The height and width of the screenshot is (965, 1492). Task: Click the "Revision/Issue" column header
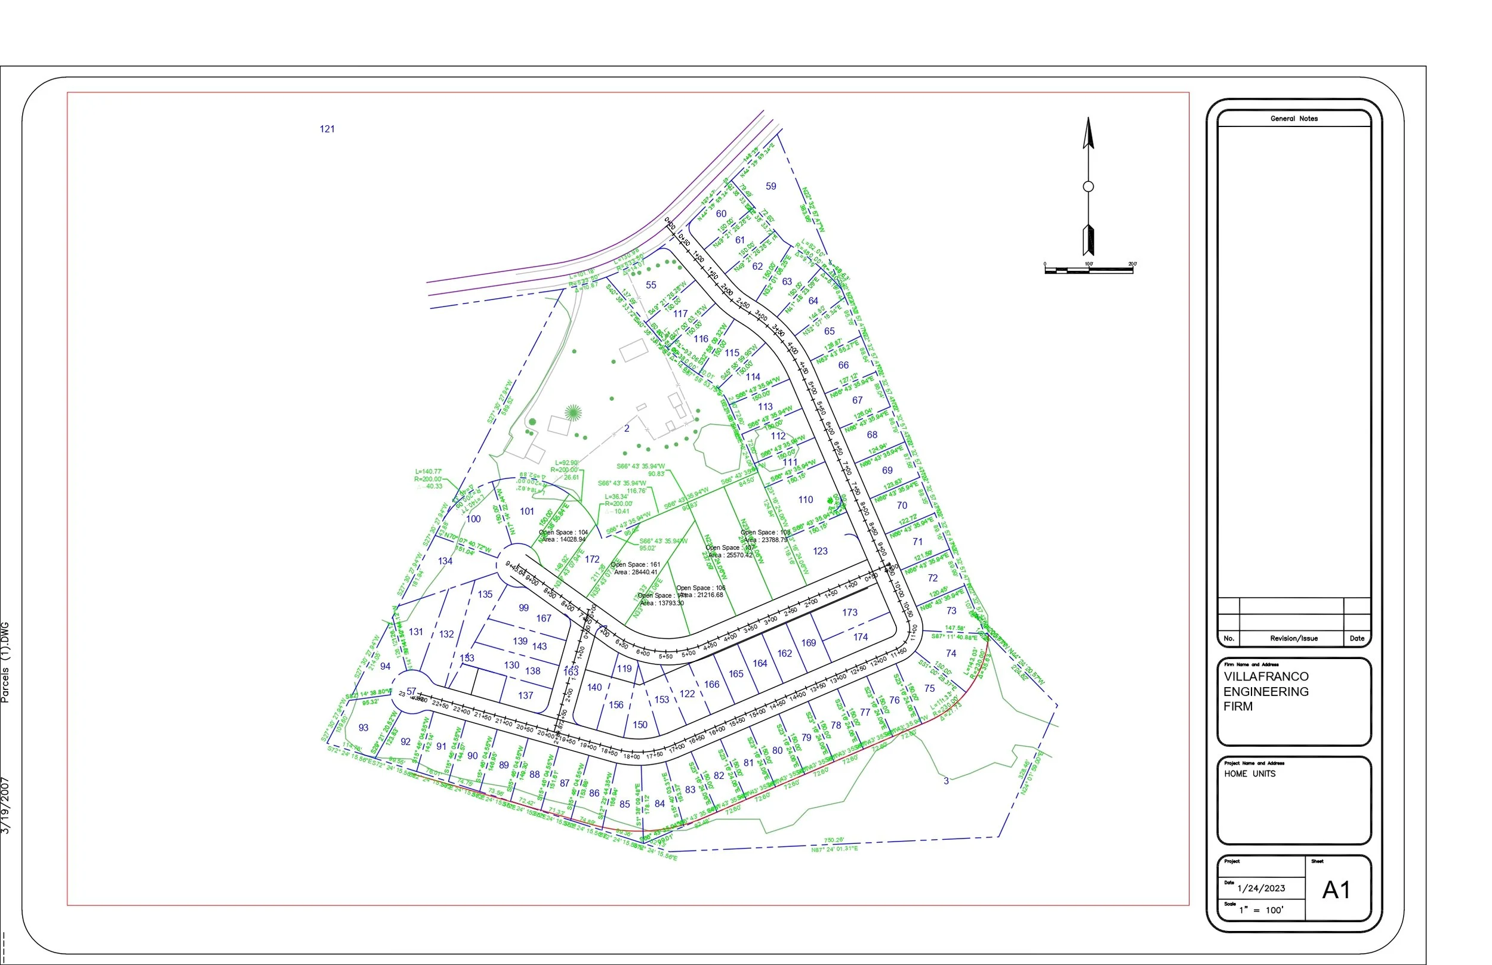tap(1294, 639)
